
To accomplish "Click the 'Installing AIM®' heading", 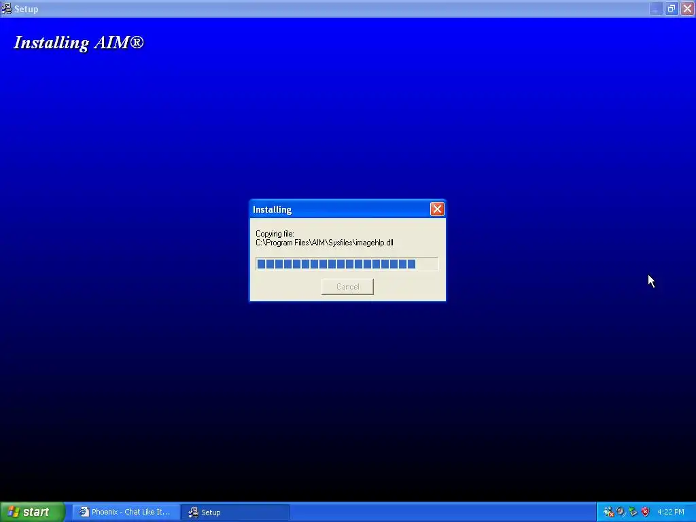I will 79,43.
